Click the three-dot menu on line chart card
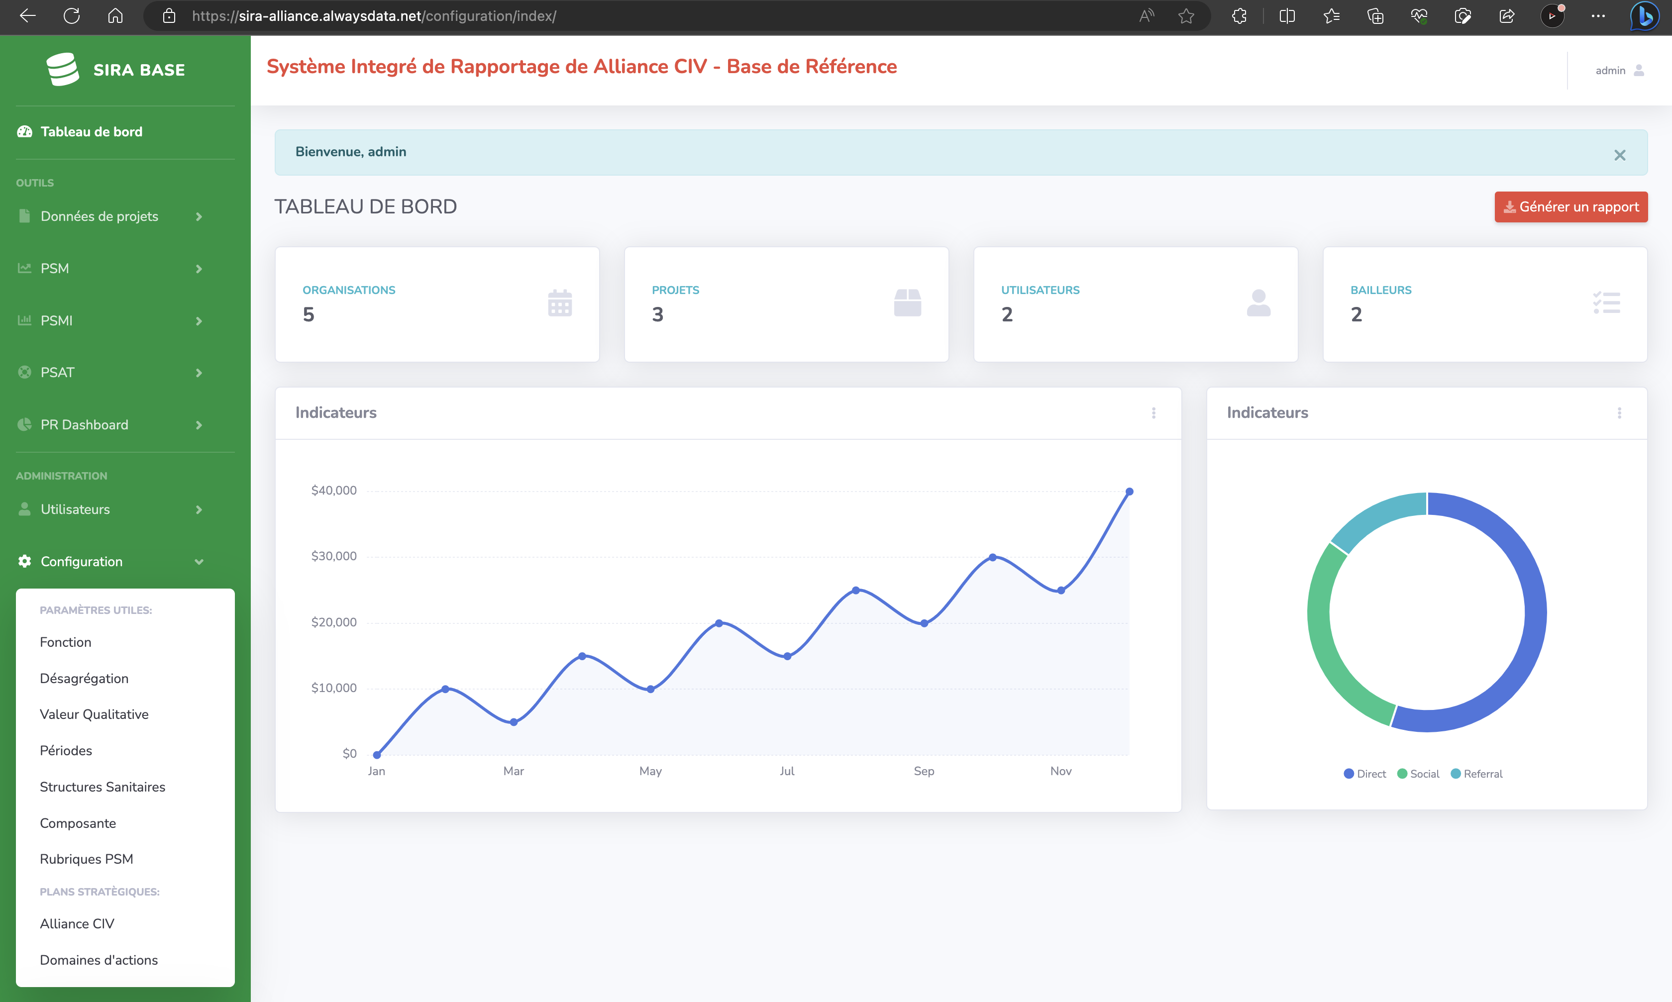This screenshot has width=1672, height=1002. (1153, 412)
